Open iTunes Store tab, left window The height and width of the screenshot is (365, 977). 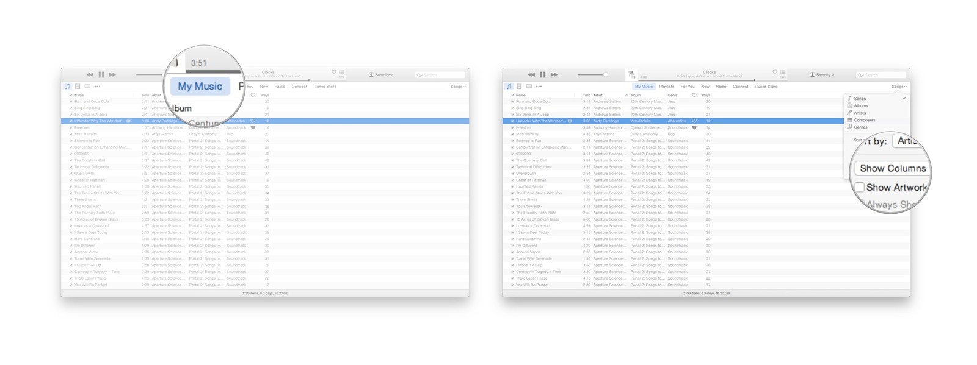point(325,87)
